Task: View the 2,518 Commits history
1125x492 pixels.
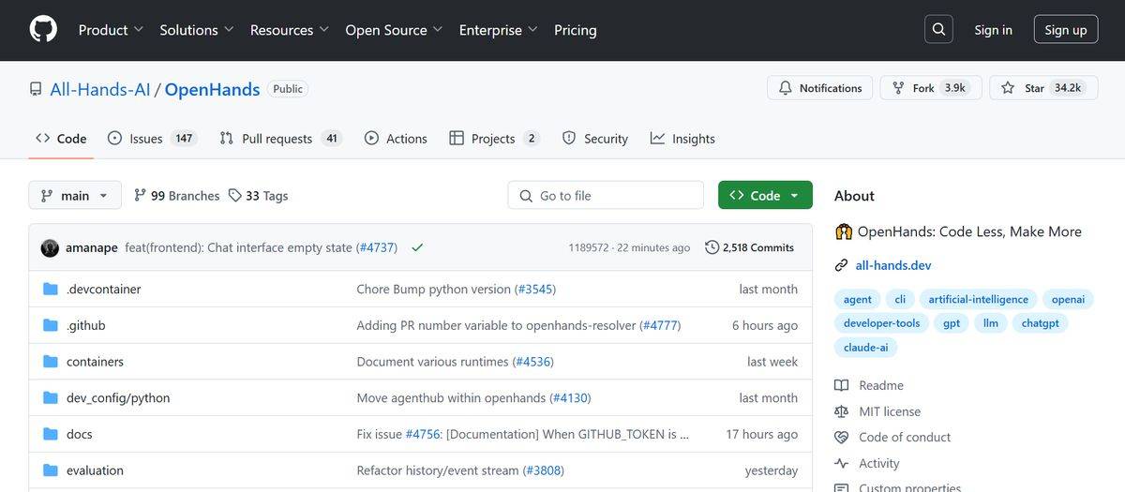Action: (x=749, y=247)
